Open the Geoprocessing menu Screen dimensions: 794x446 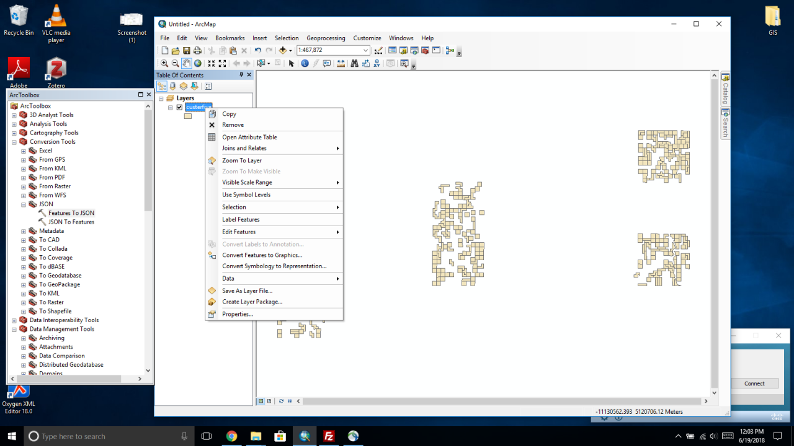click(326, 38)
